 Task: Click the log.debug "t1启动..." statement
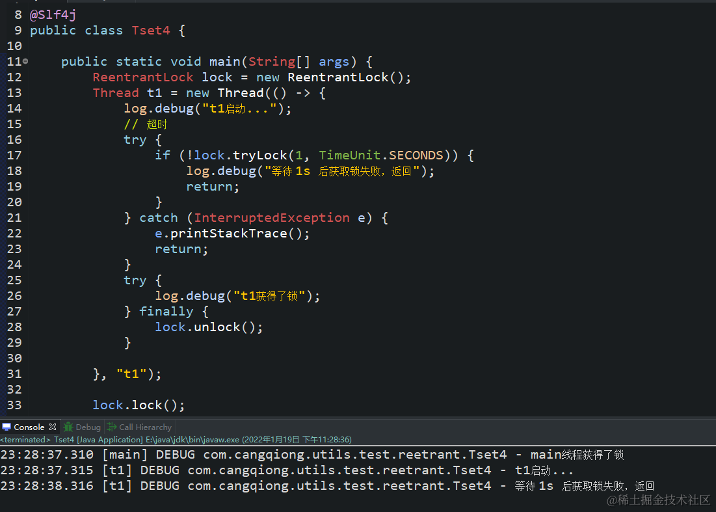(x=207, y=109)
